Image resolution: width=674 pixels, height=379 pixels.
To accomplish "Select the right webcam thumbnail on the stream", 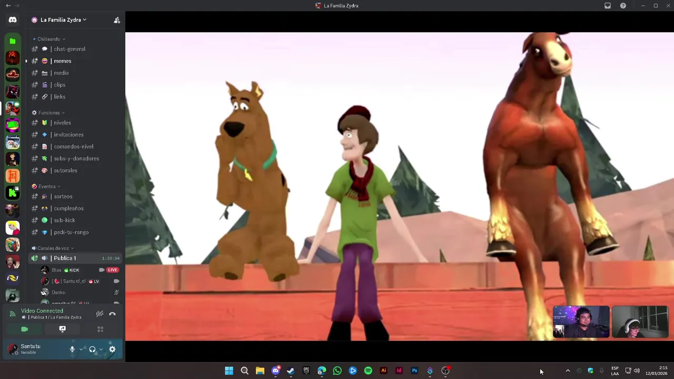I will pos(640,322).
